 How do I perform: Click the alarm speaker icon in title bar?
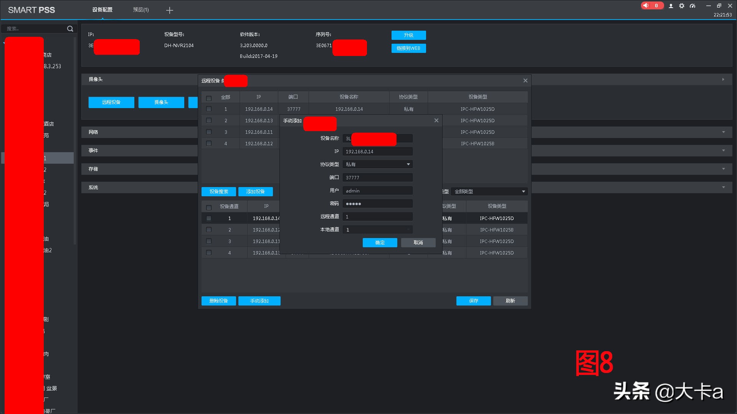click(x=646, y=6)
